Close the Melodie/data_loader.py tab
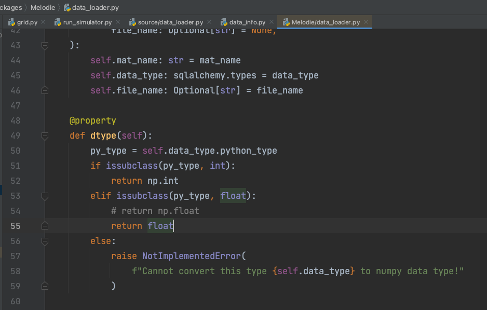 coord(366,22)
